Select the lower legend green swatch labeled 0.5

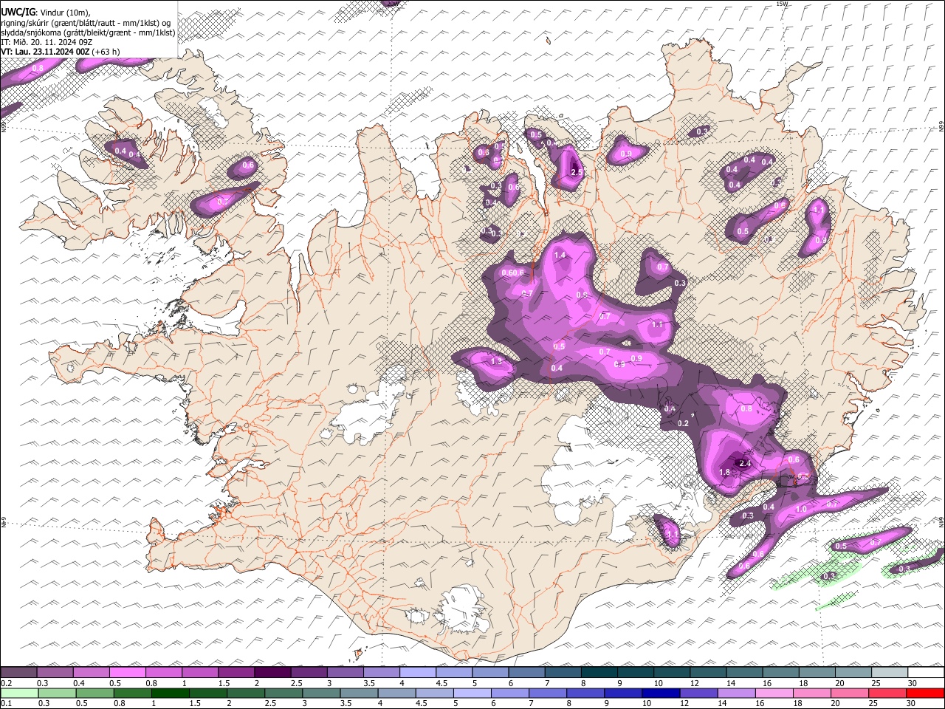pos(94,693)
